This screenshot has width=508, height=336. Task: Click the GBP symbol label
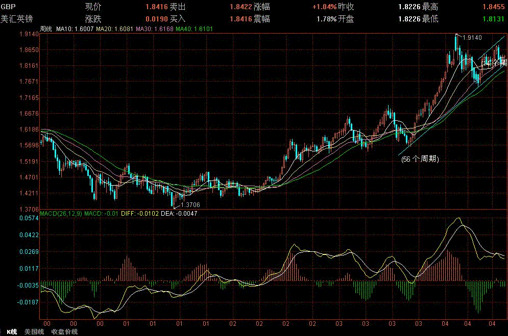click(x=8, y=6)
